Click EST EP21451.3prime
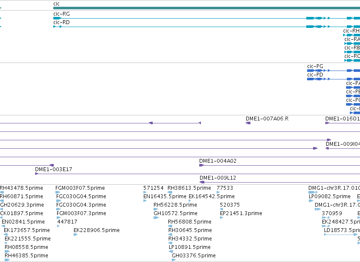Viewport: 360px width, 262px height. (241, 213)
